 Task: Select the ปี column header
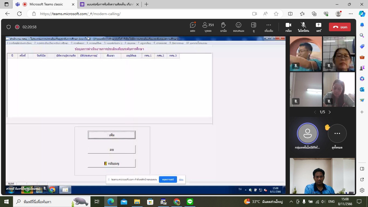coord(12,56)
